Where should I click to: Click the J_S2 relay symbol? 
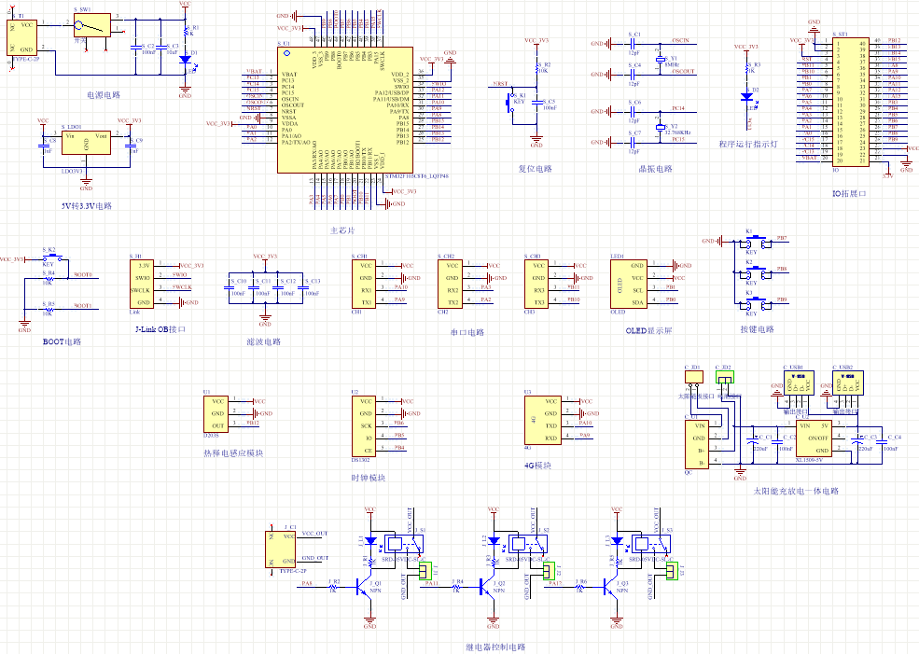pos(529,544)
